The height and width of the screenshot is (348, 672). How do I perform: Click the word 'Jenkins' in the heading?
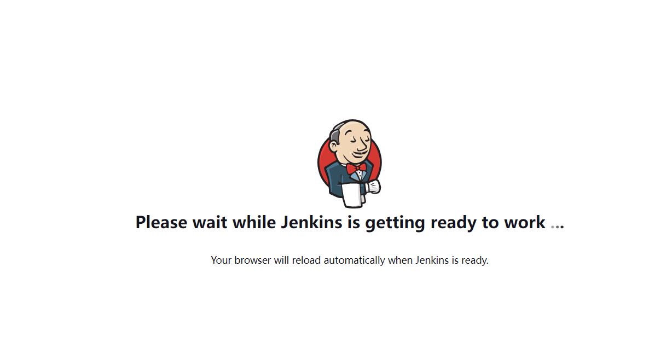click(312, 222)
